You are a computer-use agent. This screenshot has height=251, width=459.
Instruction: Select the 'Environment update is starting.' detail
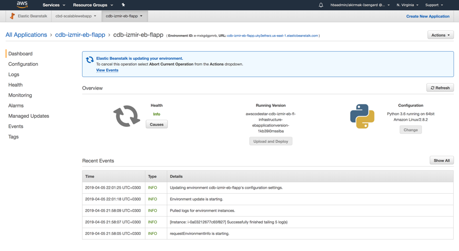(x=197, y=199)
